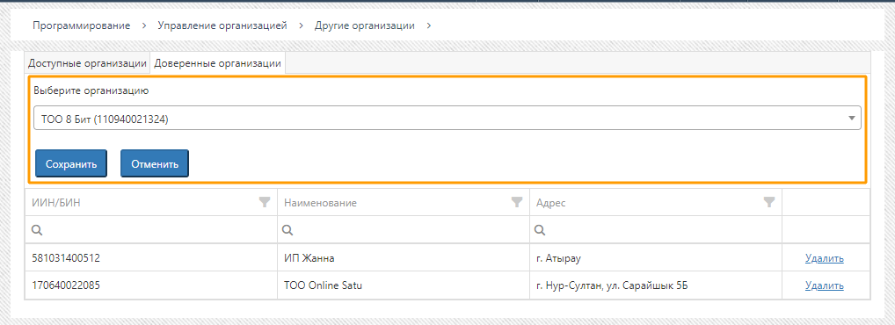895x325 pixels.
Task: Go to Программирование in the breadcrumb
Action: click(81, 25)
